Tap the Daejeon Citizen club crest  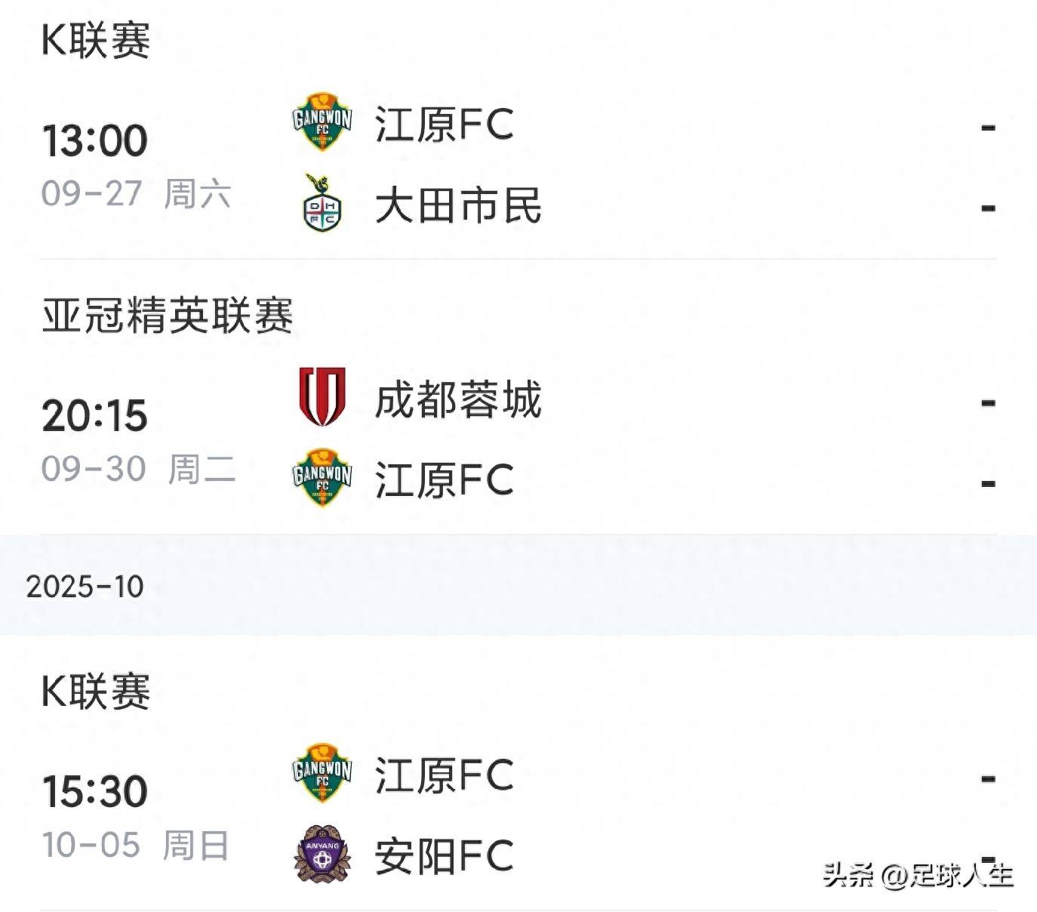(322, 204)
